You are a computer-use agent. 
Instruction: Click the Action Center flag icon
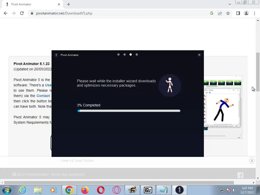coord(228,190)
